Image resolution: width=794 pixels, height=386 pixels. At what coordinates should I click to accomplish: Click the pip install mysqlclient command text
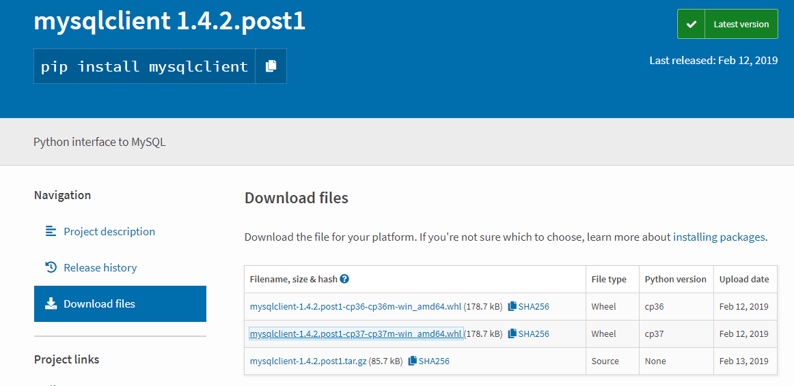144,67
